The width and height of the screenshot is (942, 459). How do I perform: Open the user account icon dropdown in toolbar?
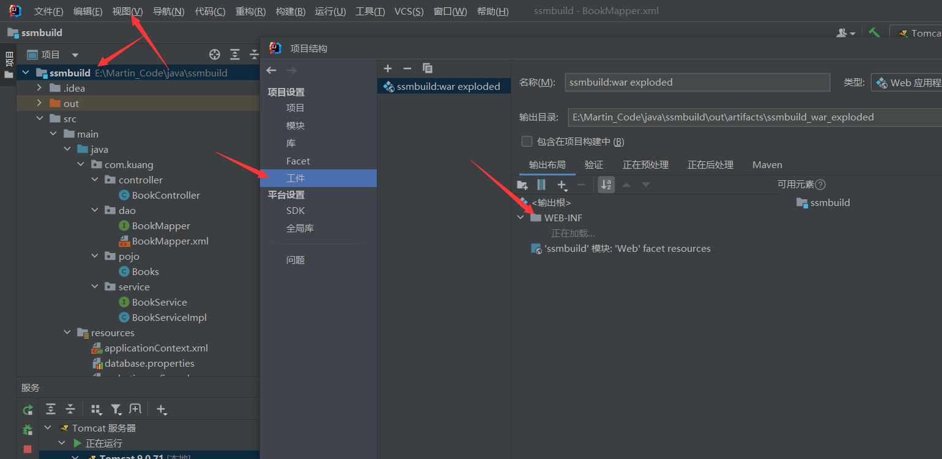point(846,33)
